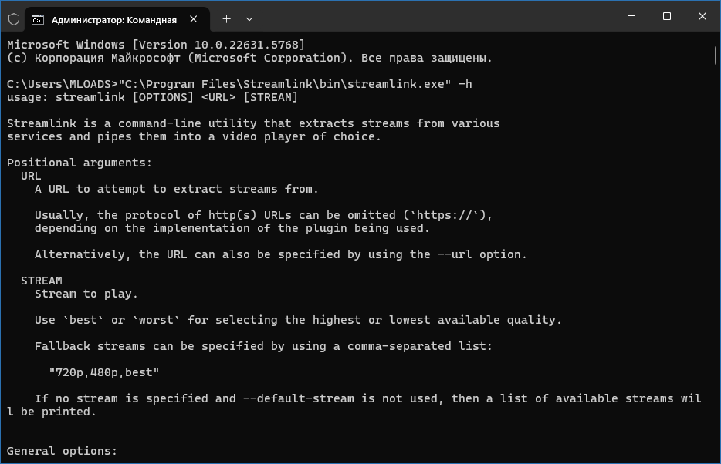
Task: Click the `https://` text in output
Action: pos(449,215)
